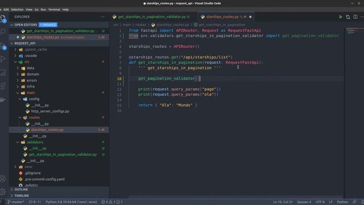Collapse the Open Editors section
364x205 pixels.
click(26, 24)
